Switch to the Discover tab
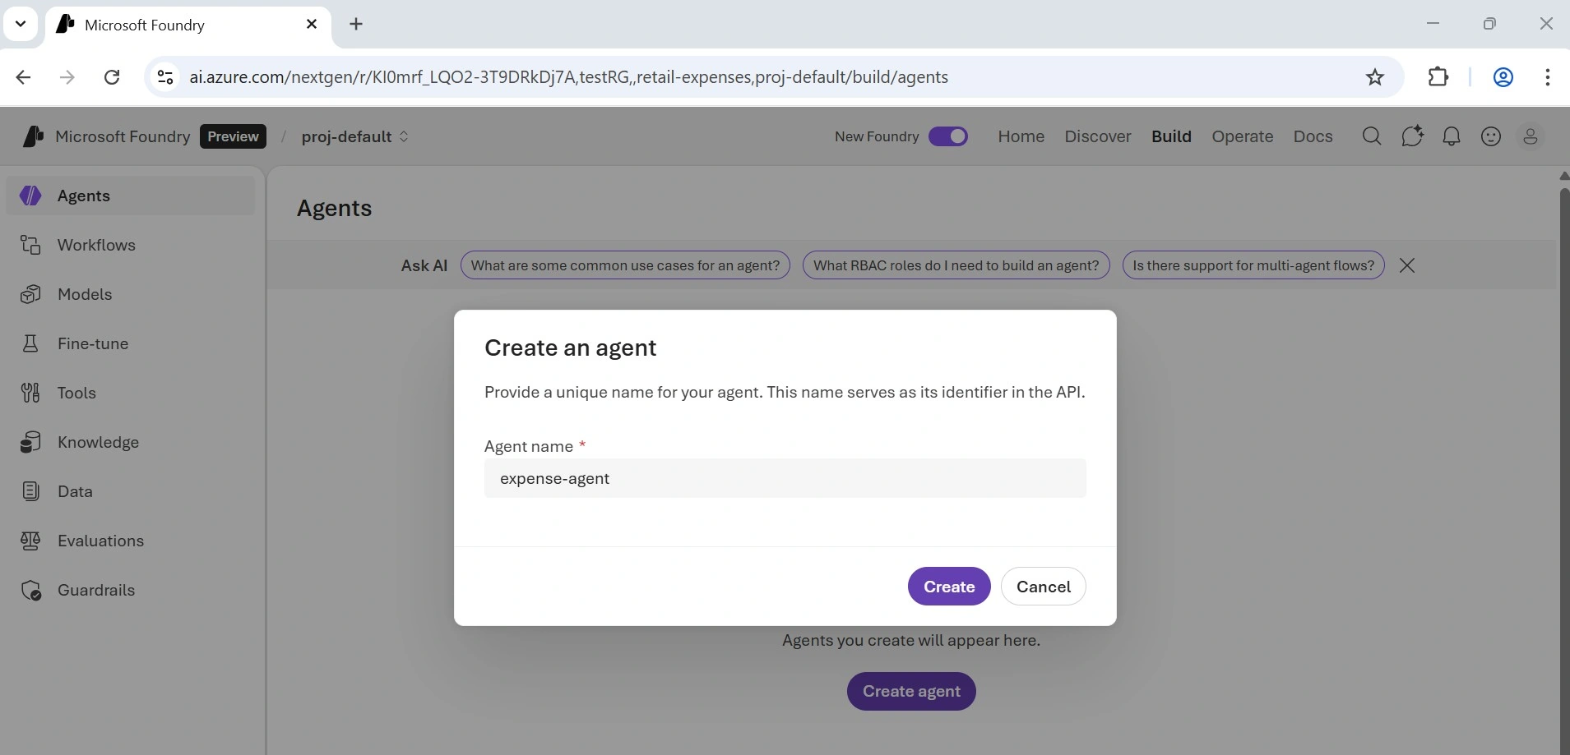 1098,136
